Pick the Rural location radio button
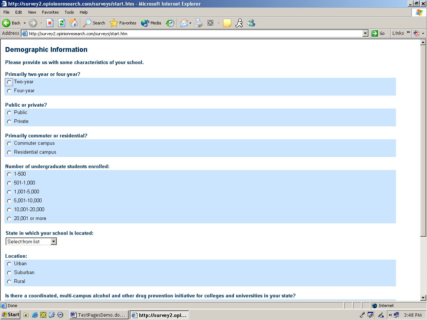This screenshot has width=427, height=320. coord(9,281)
